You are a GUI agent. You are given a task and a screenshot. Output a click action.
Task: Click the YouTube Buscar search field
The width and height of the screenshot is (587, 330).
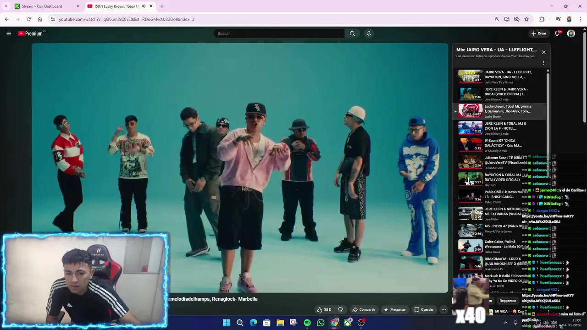click(x=279, y=33)
